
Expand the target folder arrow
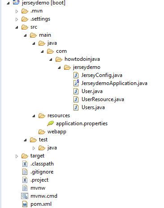[17, 156]
